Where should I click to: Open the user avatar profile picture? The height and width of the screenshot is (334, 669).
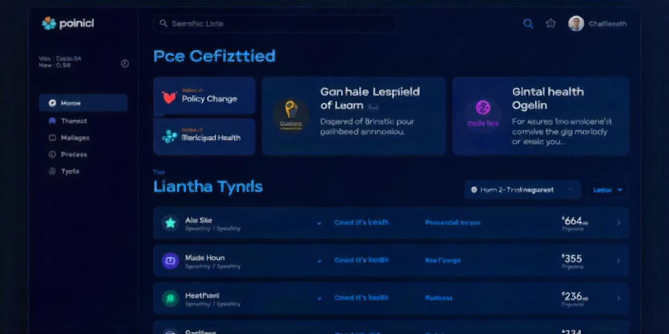pyautogui.click(x=576, y=23)
